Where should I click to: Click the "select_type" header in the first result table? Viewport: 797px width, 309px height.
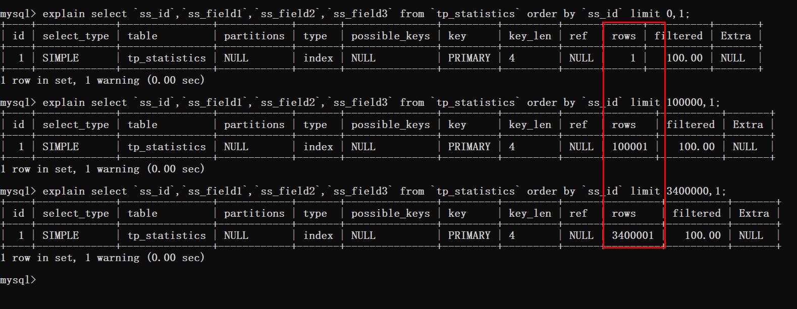click(76, 36)
